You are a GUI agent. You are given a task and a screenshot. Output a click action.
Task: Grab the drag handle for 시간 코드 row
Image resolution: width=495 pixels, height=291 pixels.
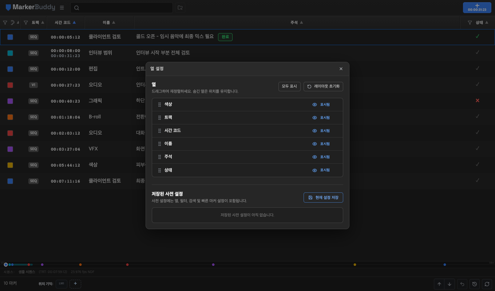(159, 131)
